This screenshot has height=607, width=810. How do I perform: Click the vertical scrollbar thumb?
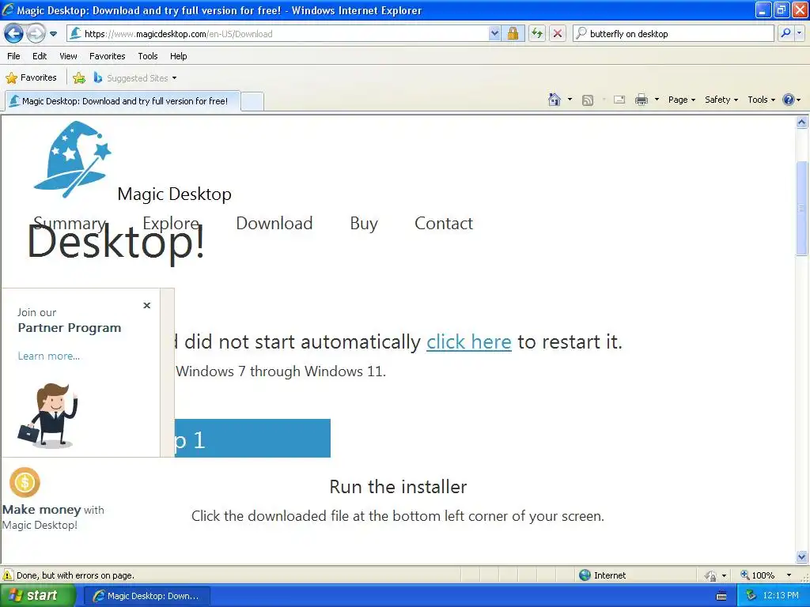pyautogui.click(x=802, y=208)
